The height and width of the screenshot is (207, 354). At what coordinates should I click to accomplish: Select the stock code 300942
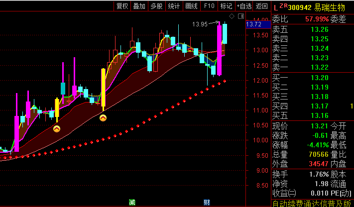(300, 7)
